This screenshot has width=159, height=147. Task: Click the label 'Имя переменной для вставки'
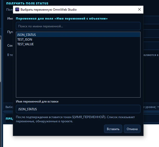[37, 101]
